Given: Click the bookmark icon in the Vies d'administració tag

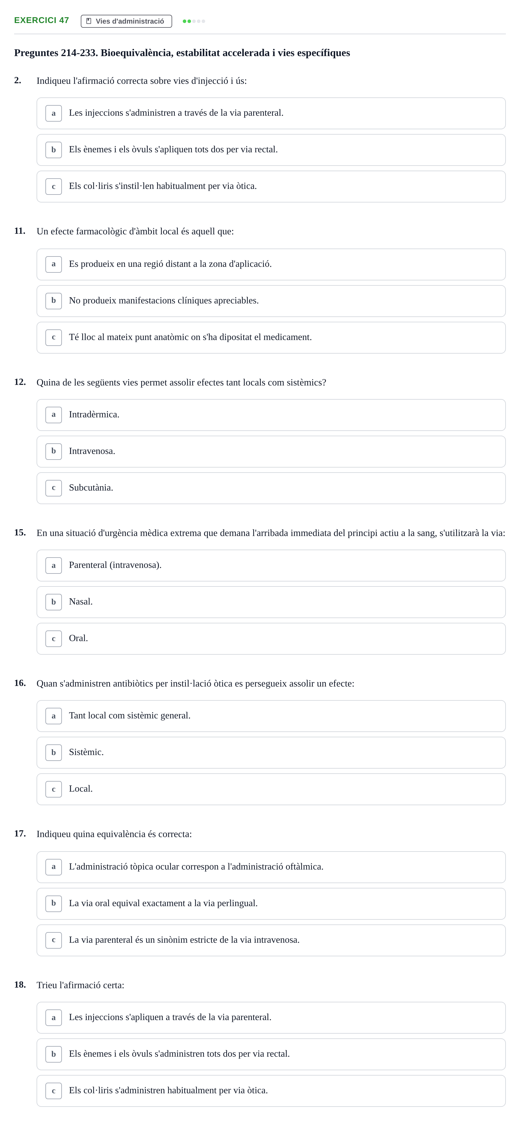Looking at the screenshot, I should [x=89, y=21].
